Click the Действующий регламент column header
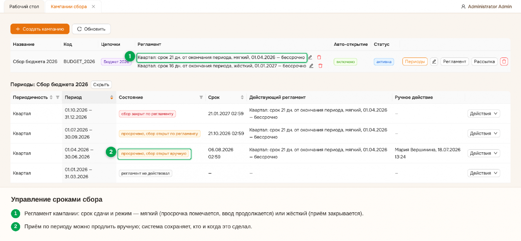 pyautogui.click(x=278, y=97)
